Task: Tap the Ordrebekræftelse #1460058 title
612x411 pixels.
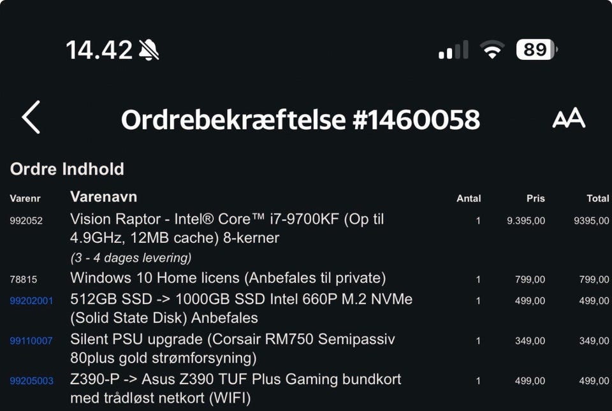Action: pyautogui.click(x=300, y=119)
